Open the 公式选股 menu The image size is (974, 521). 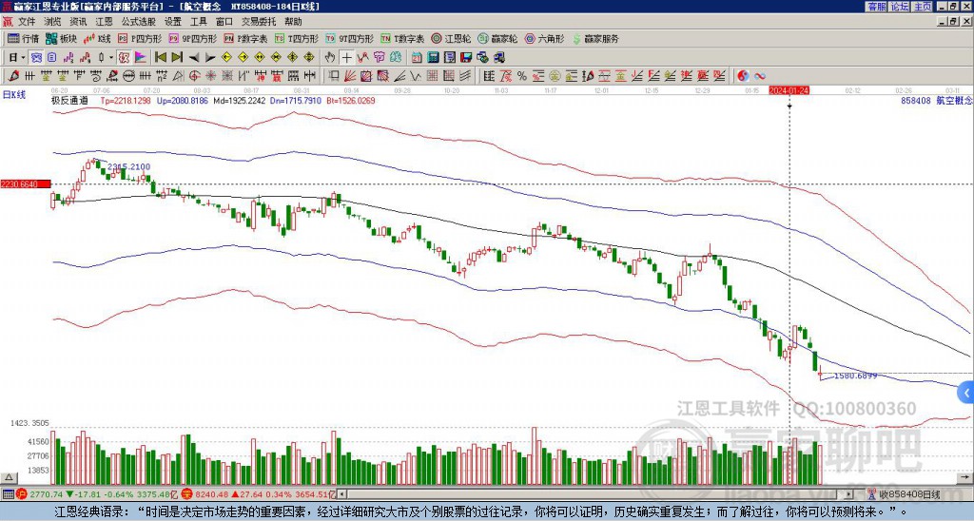point(139,22)
